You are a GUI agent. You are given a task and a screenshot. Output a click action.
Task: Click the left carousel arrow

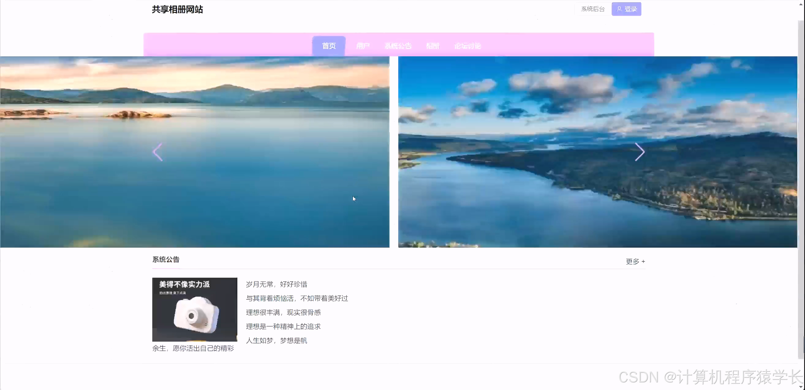tap(157, 152)
